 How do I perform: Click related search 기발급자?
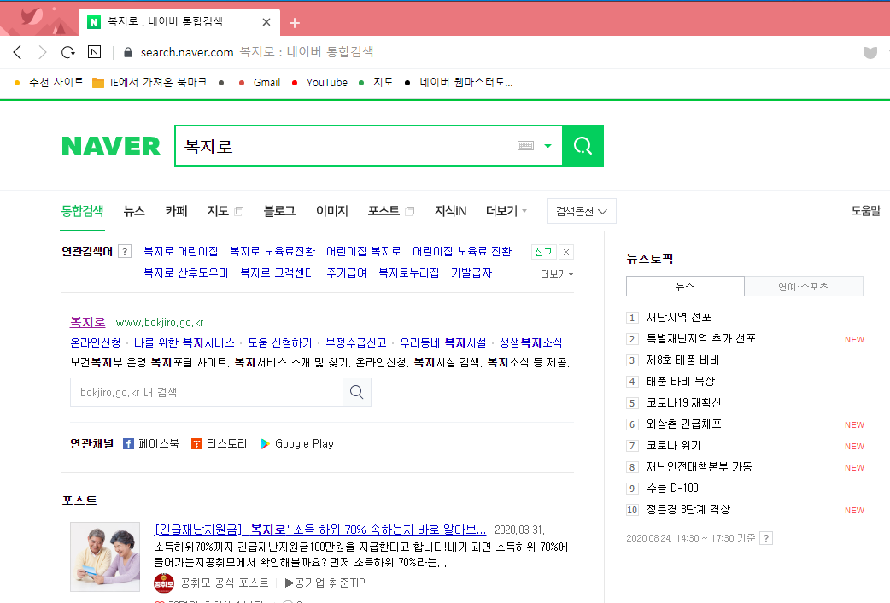pyautogui.click(x=471, y=272)
